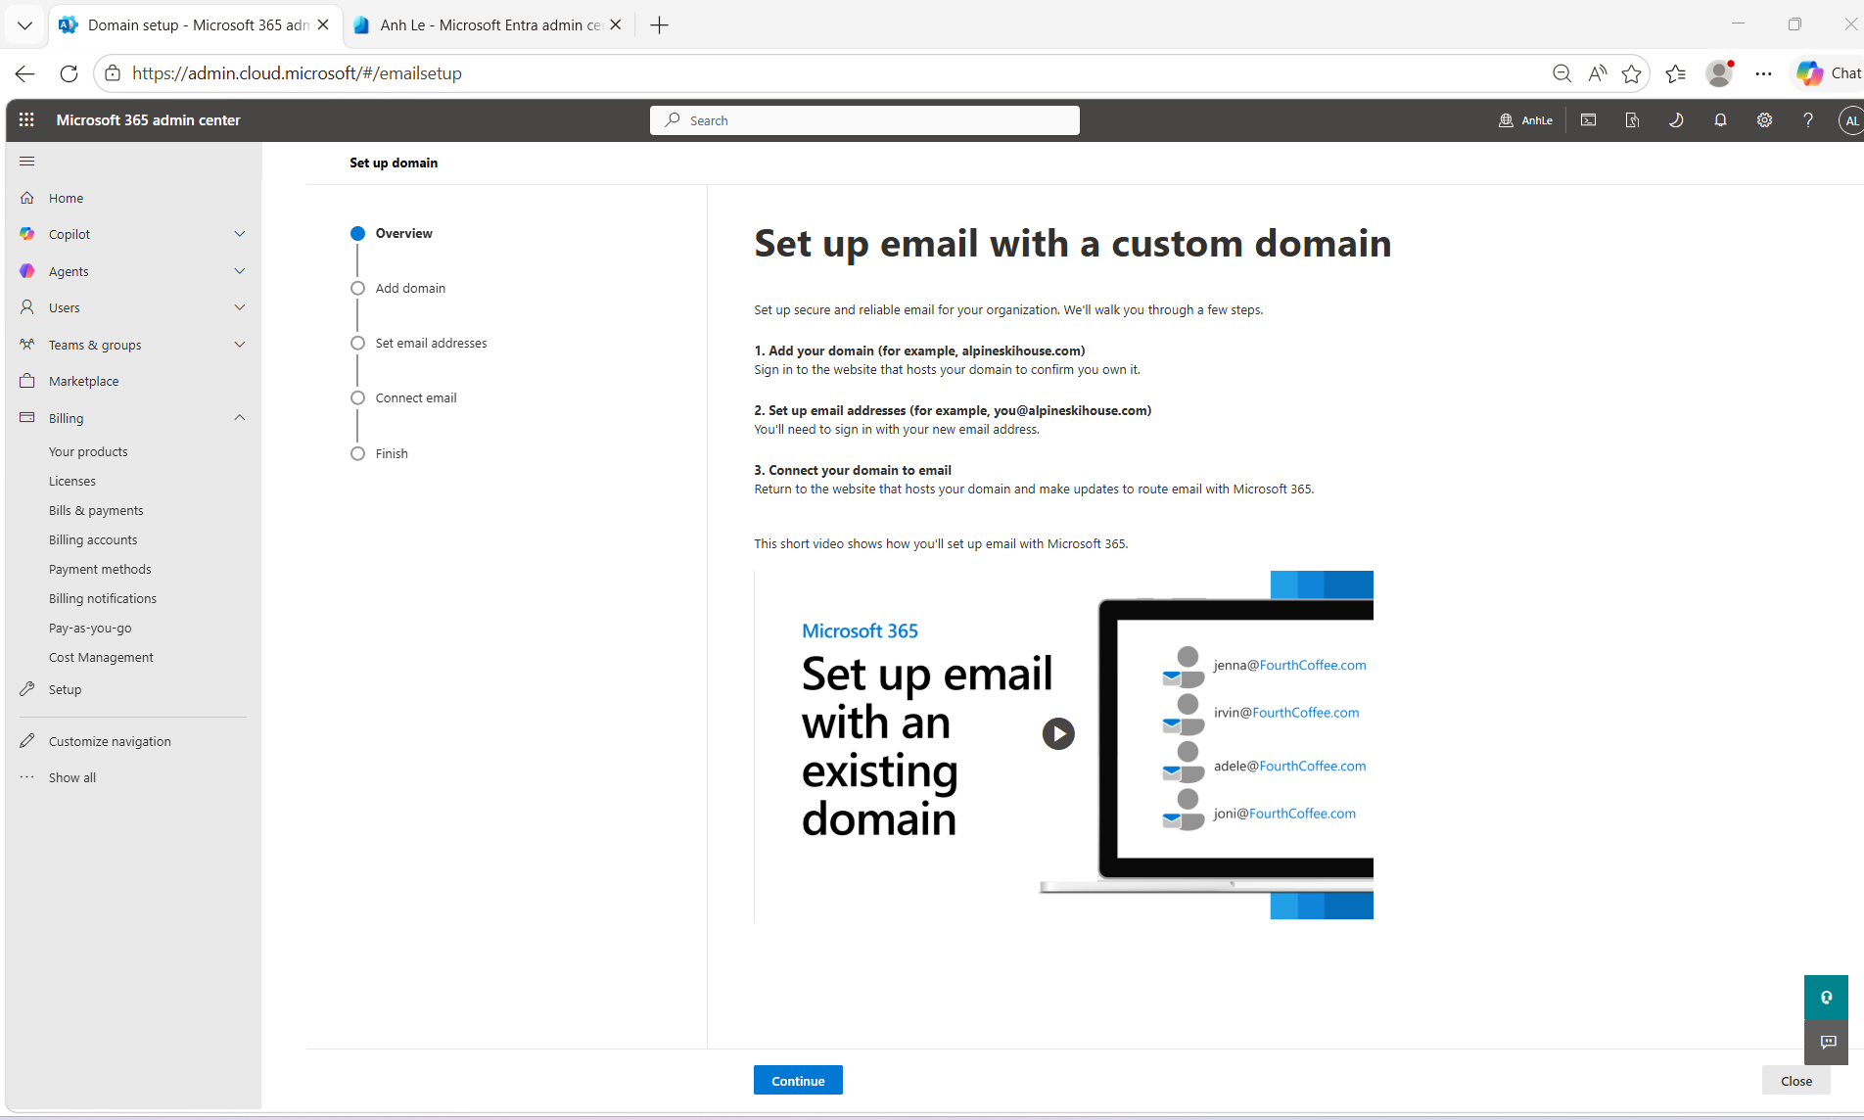Go back with the browser back arrow
Viewport: 1864px width, 1120px height.
(x=25, y=73)
